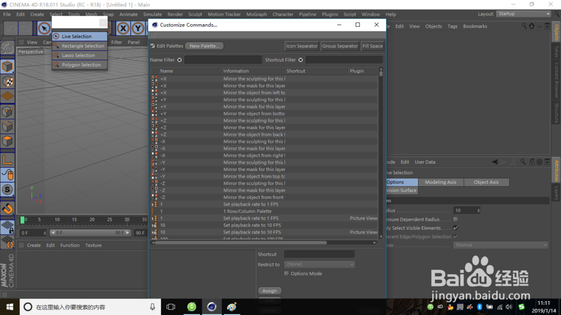Open the Bookmarks menu in Objects manager

[475, 26]
